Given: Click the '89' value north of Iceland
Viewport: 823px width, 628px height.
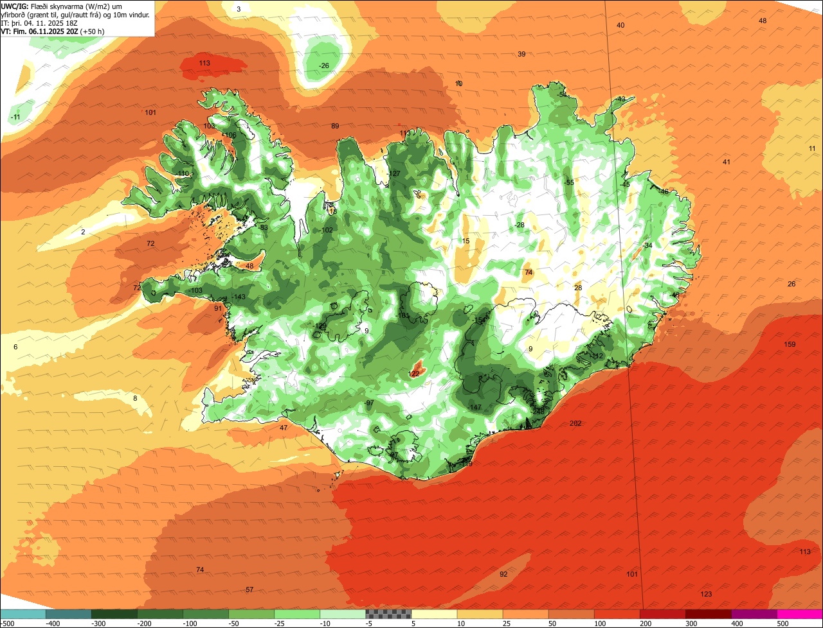Looking at the screenshot, I should [x=335, y=126].
